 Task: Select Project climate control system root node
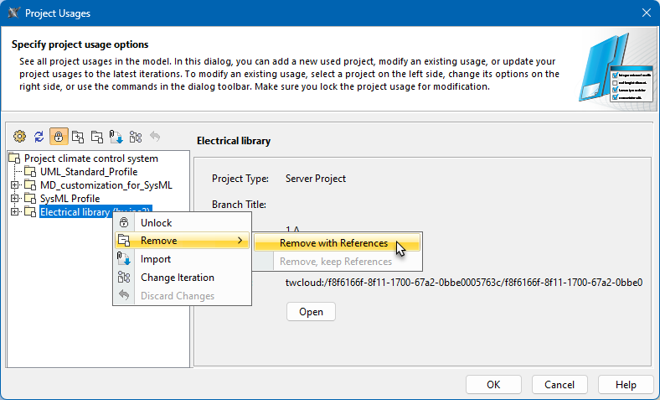(x=90, y=158)
